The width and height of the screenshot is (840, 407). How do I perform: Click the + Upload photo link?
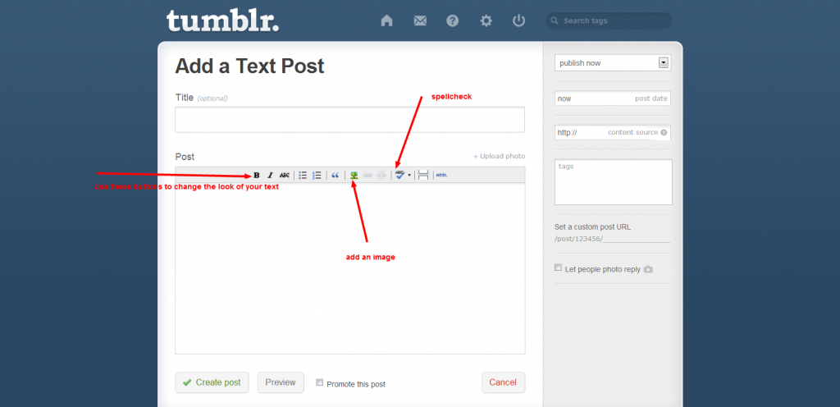(499, 157)
